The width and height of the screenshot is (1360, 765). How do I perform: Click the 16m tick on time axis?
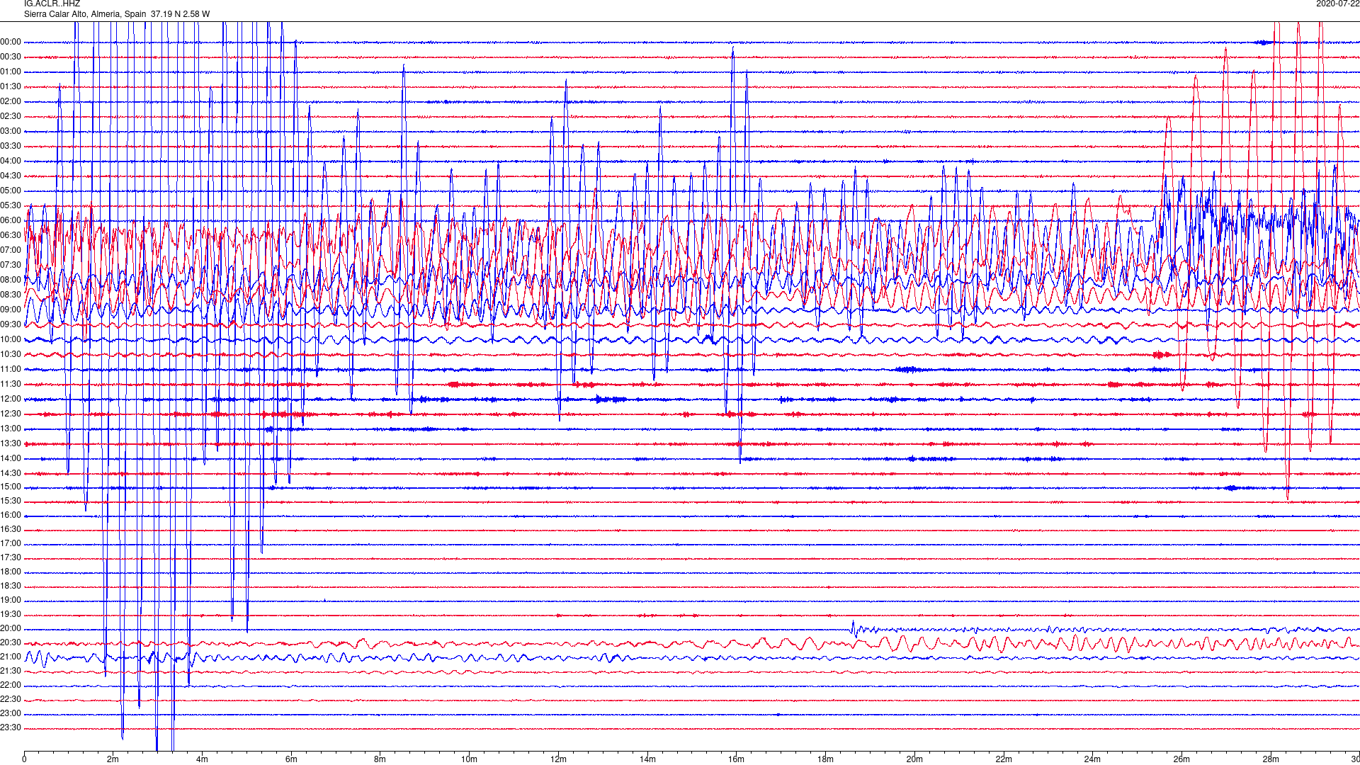(737, 759)
